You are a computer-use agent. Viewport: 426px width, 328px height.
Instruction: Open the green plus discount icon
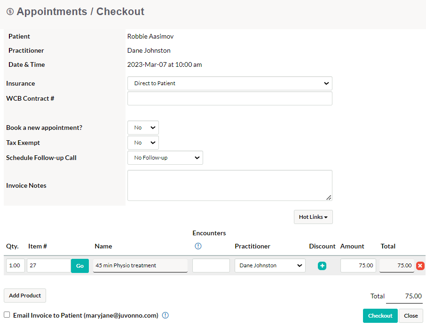pos(322,265)
